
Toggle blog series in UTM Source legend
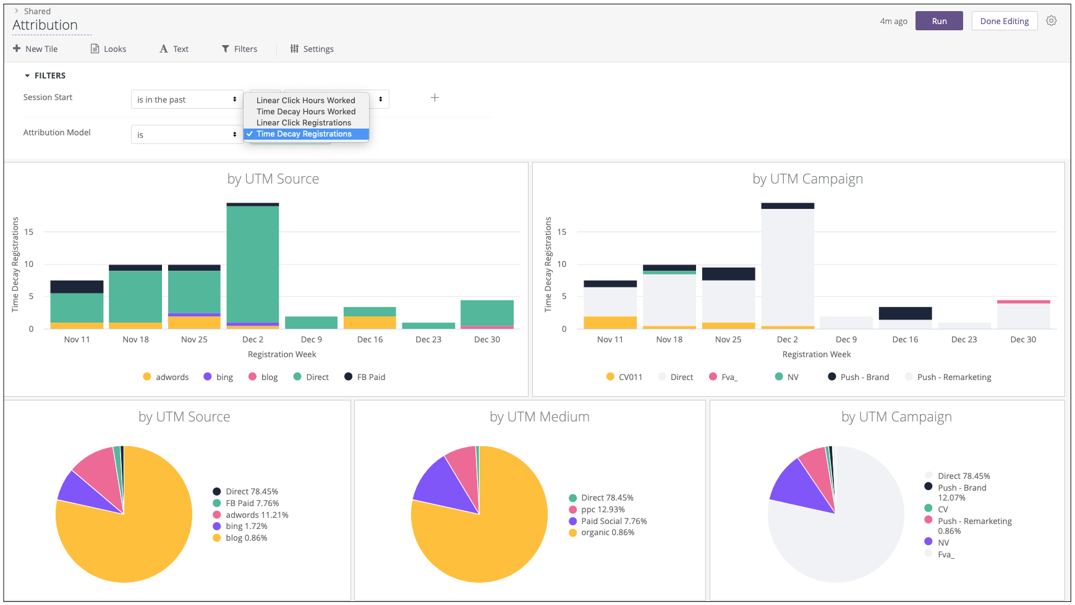[x=263, y=377]
